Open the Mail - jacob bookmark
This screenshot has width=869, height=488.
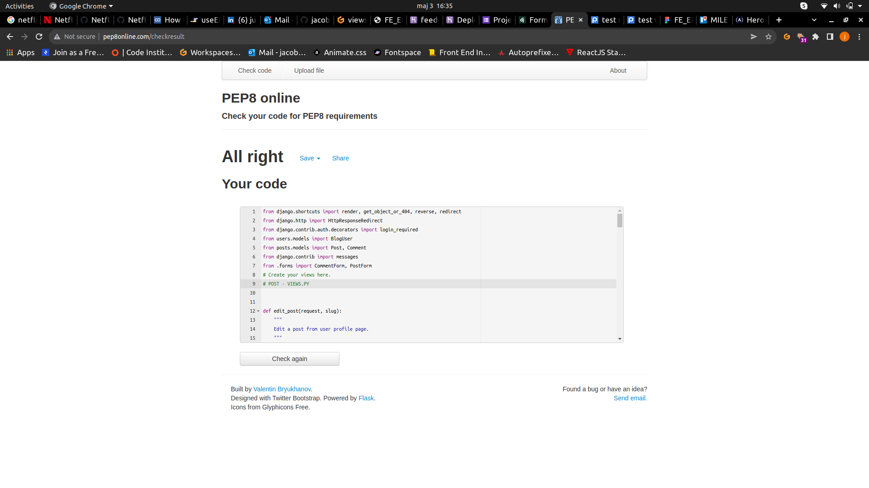(x=277, y=52)
